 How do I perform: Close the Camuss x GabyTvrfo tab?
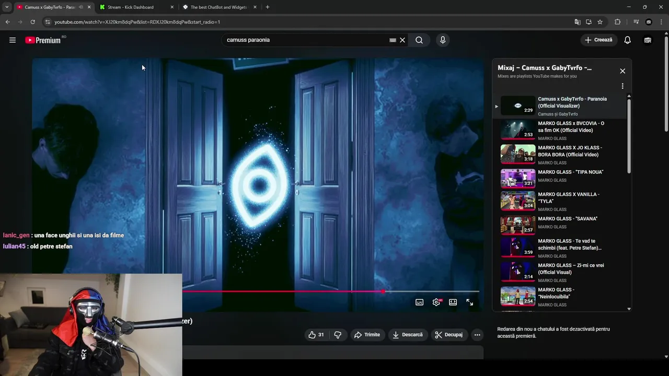point(89,7)
